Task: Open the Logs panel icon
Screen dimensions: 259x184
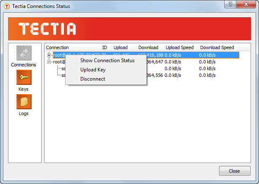Action: (x=24, y=102)
